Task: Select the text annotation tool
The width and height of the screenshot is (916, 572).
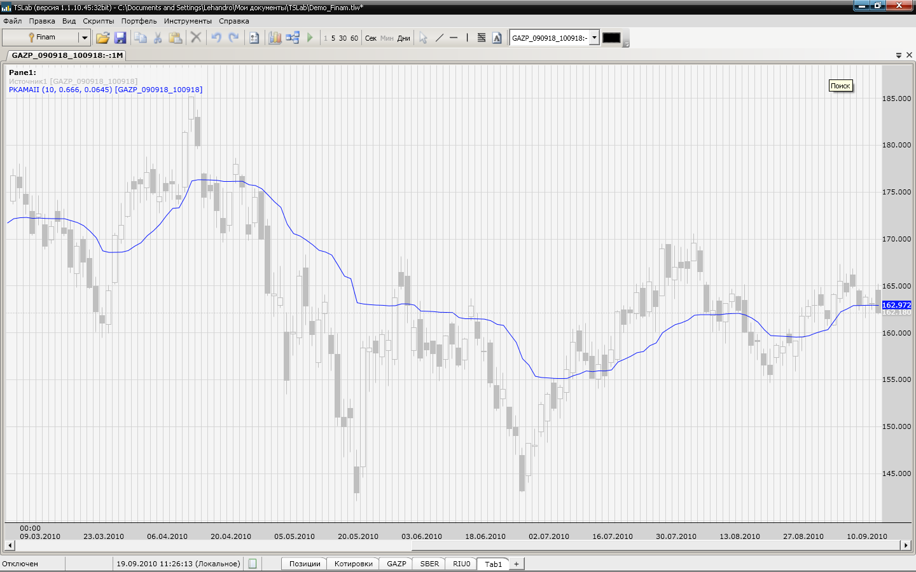Action: click(x=497, y=38)
